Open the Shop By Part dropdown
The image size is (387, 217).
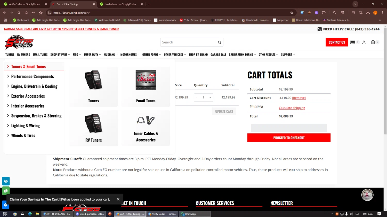[60, 55]
